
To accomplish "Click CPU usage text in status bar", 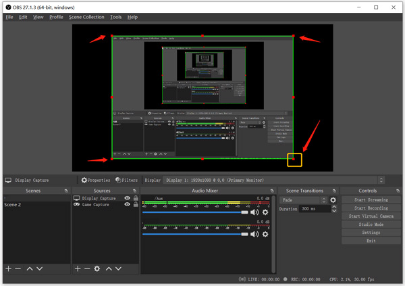I will pos(352,279).
